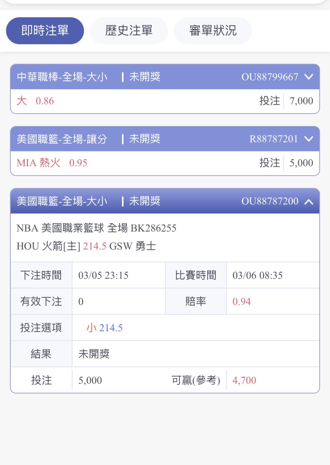Click the 中華職棒-全場-大小 bet header
Image resolution: width=330 pixels, height=465 pixels.
click(62, 77)
